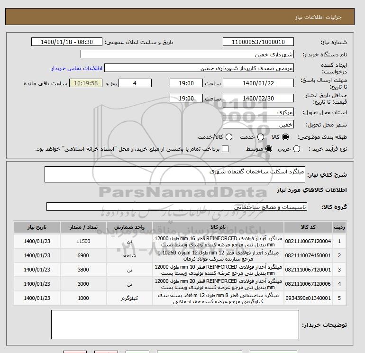Click quantity 3800 in row 3

[83, 270]
